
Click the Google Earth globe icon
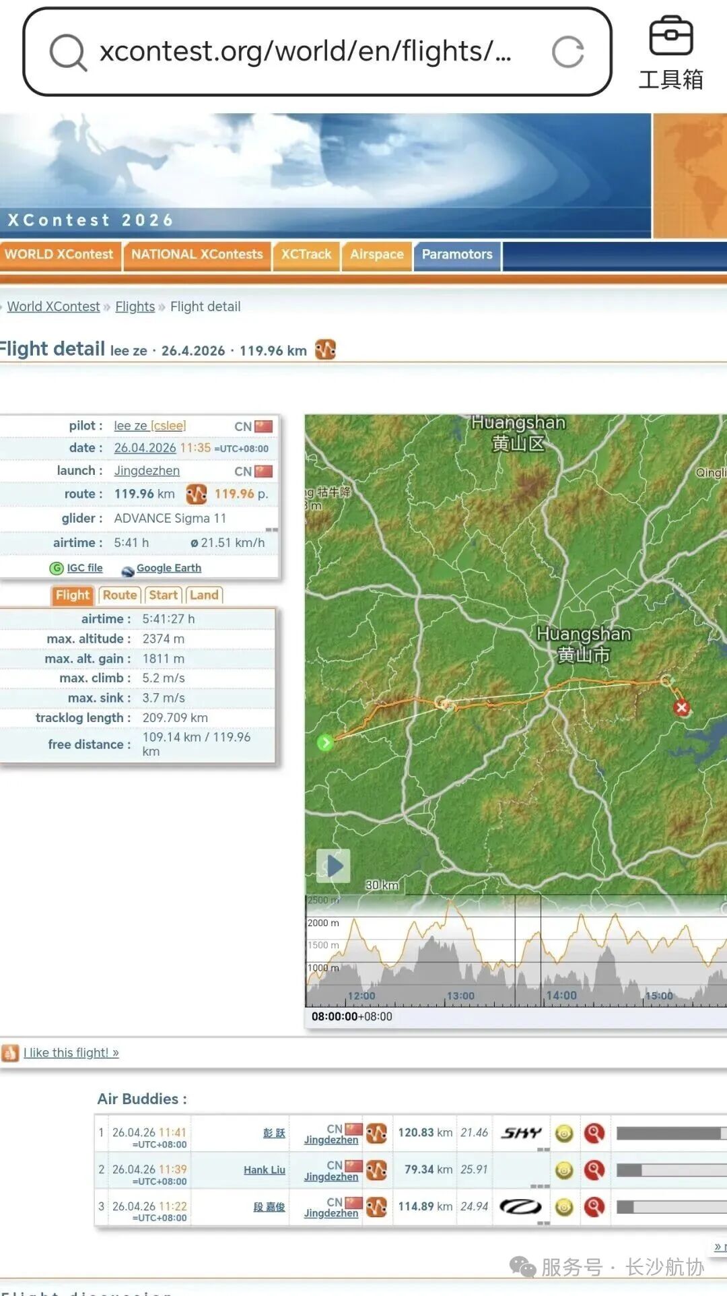coord(128,571)
